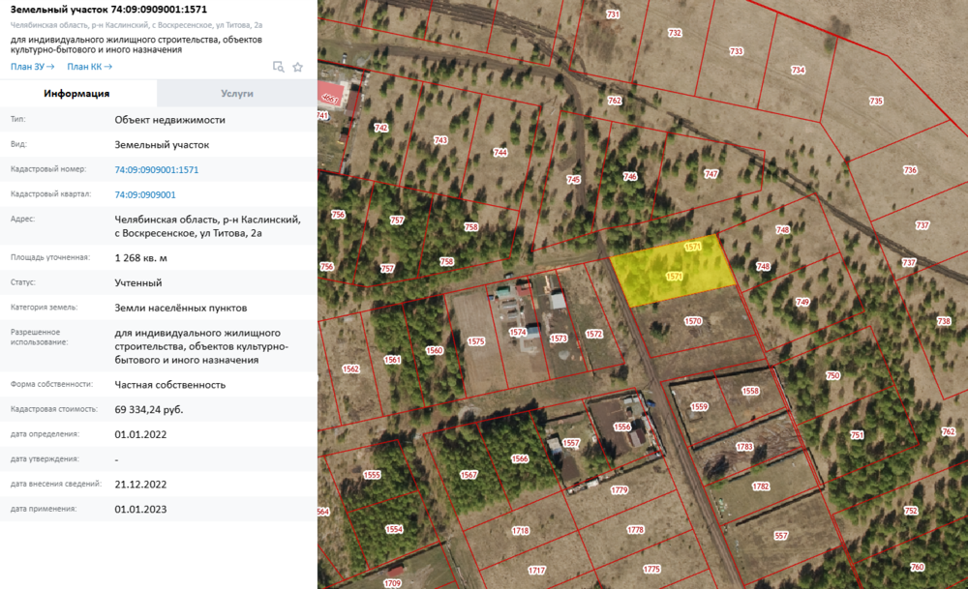Open the План КК link

pos(89,67)
